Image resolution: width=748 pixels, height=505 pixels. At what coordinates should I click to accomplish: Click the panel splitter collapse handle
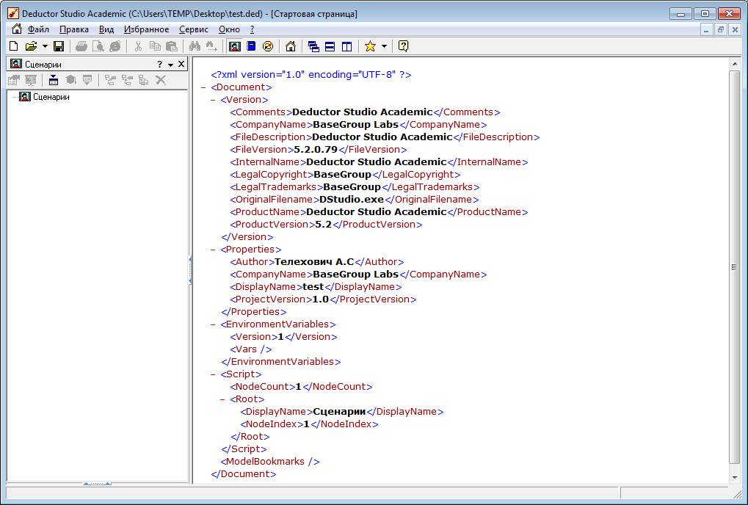coord(190,270)
